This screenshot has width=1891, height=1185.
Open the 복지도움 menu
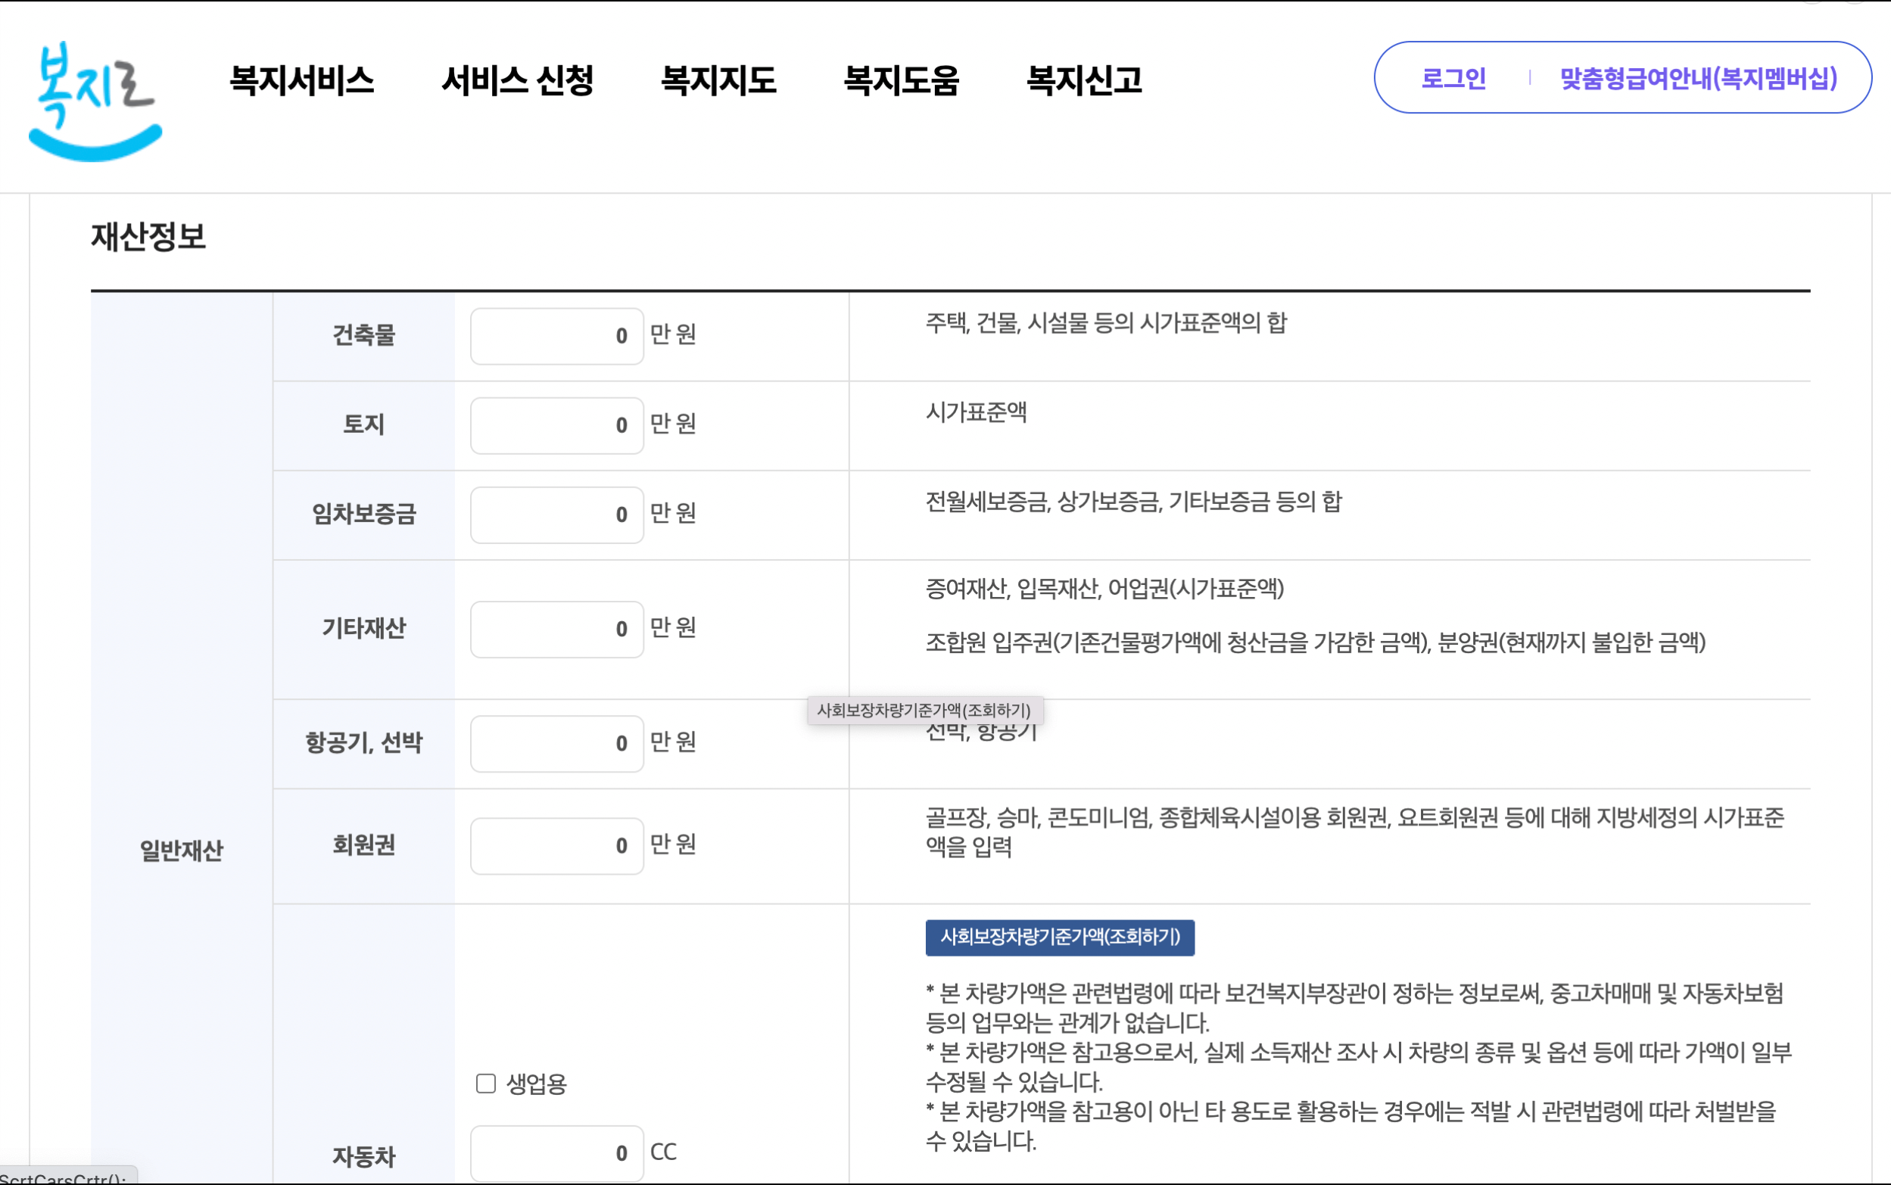pos(901,80)
